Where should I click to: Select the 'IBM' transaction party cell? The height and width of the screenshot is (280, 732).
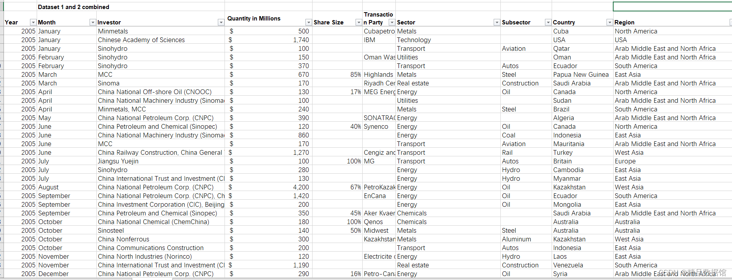pos(379,40)
